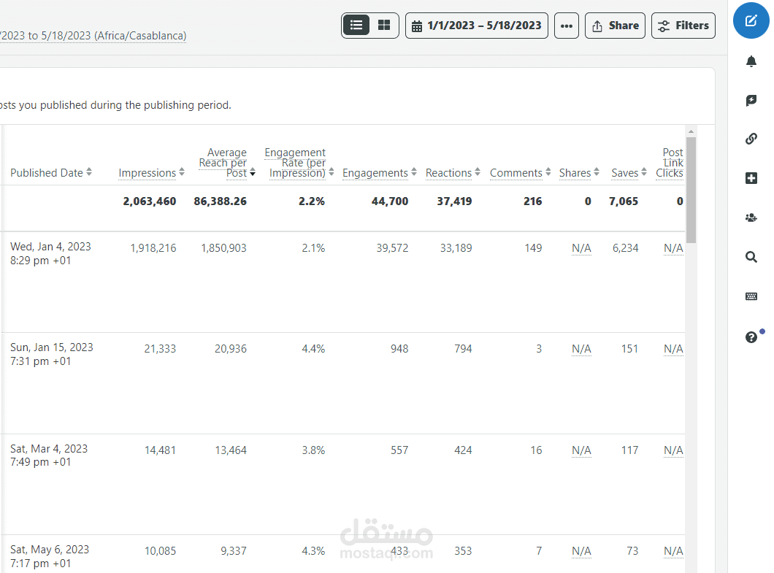Sort by Average Reach per Post column
Viewport: 774px width, 573px height.
coord(226,162)
